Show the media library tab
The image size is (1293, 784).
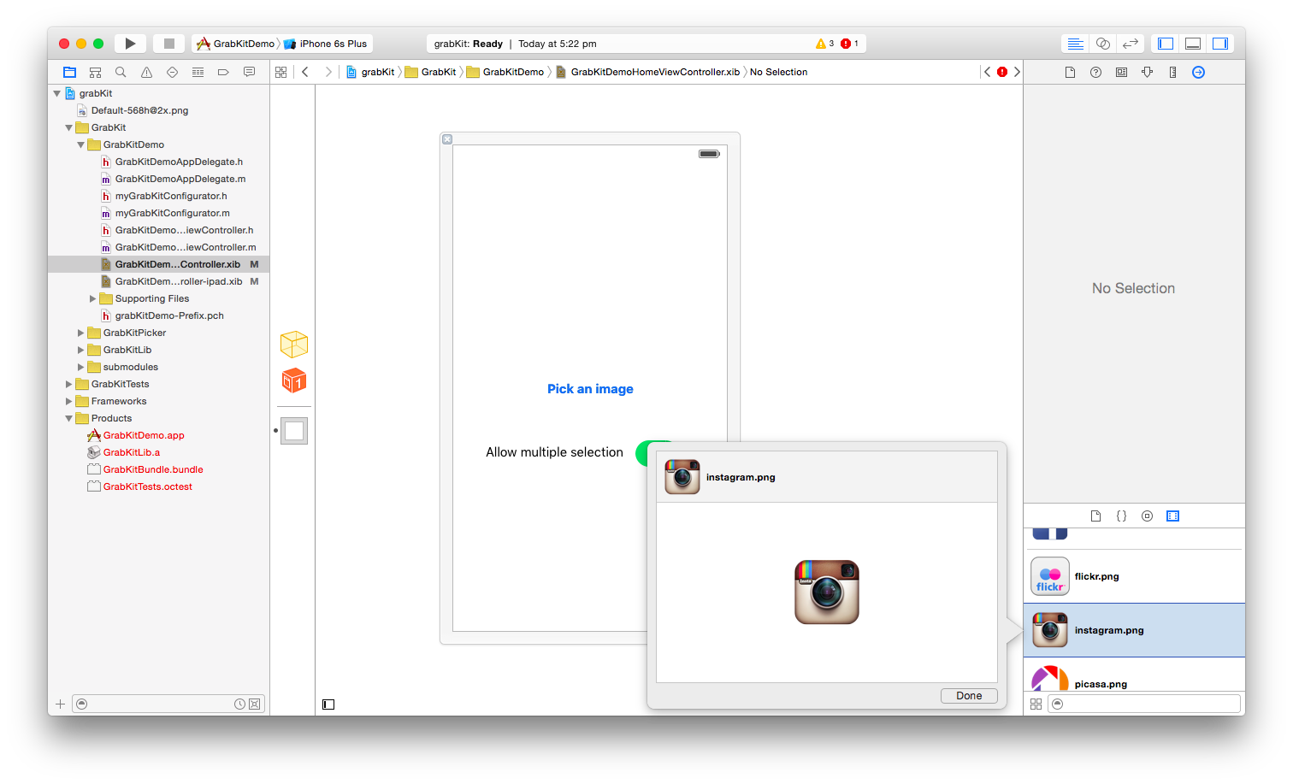1172,516
